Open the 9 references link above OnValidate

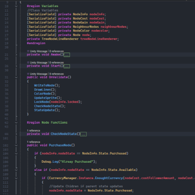click(57, 74)
